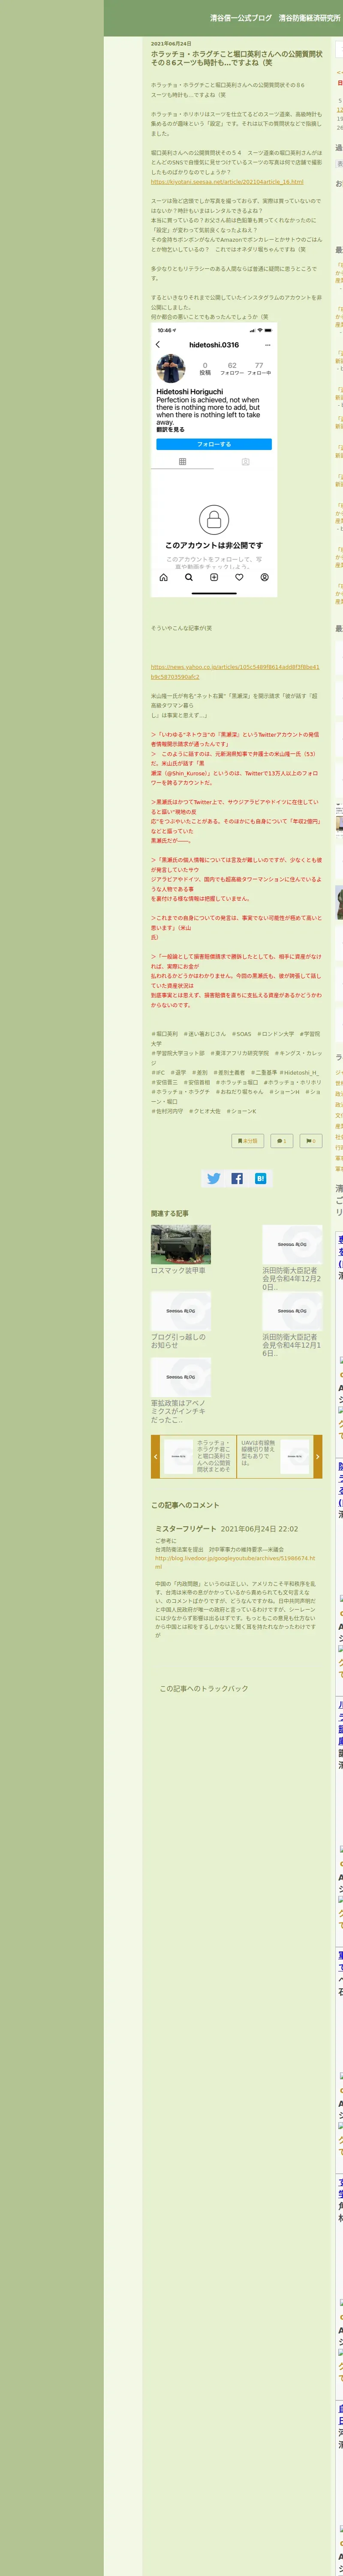The image size is (343, 2576).
Task: Click the text そういやこんな記事が(笑
Action: coord(181,628)
